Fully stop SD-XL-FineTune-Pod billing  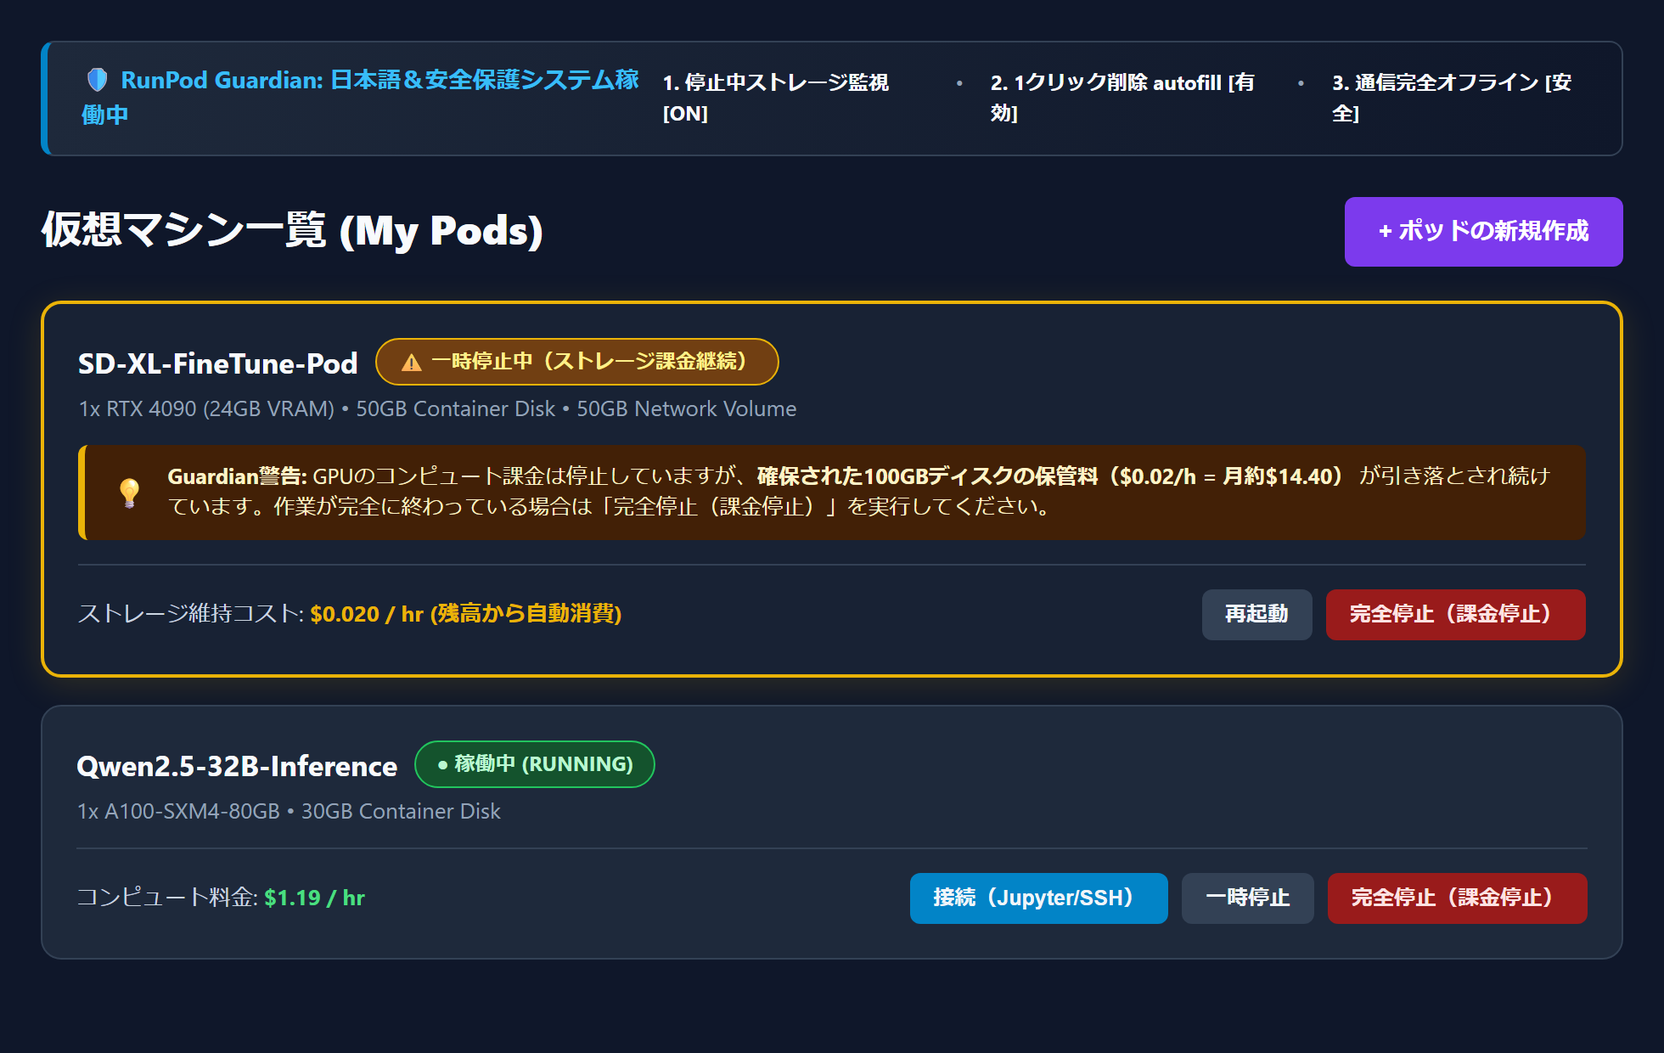pos(1455,614)
